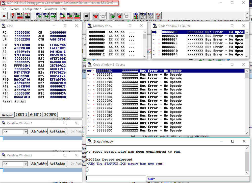Open the MMU toolbar icon
This screenshot has width=252, height=183.
point(143,16)
